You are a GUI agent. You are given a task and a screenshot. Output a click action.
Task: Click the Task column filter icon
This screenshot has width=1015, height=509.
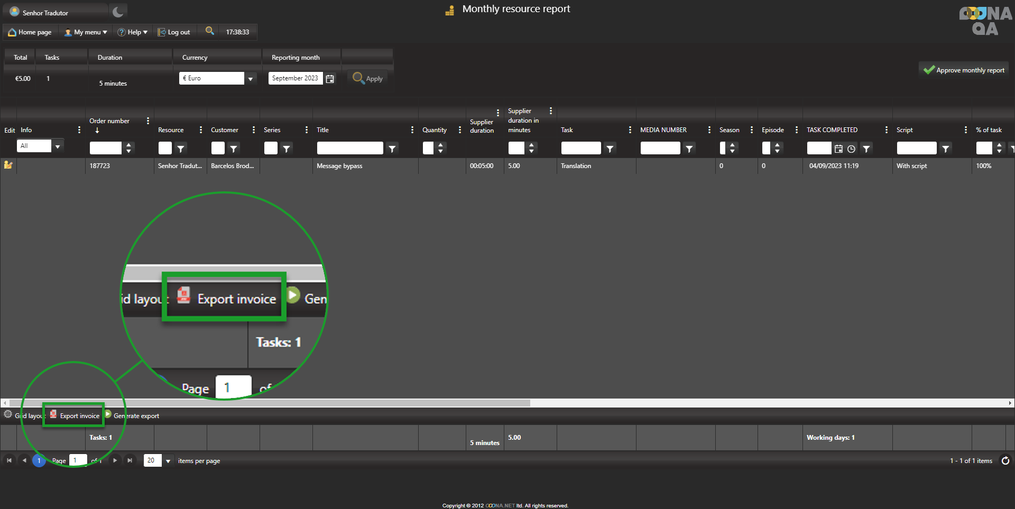[610, 149]
